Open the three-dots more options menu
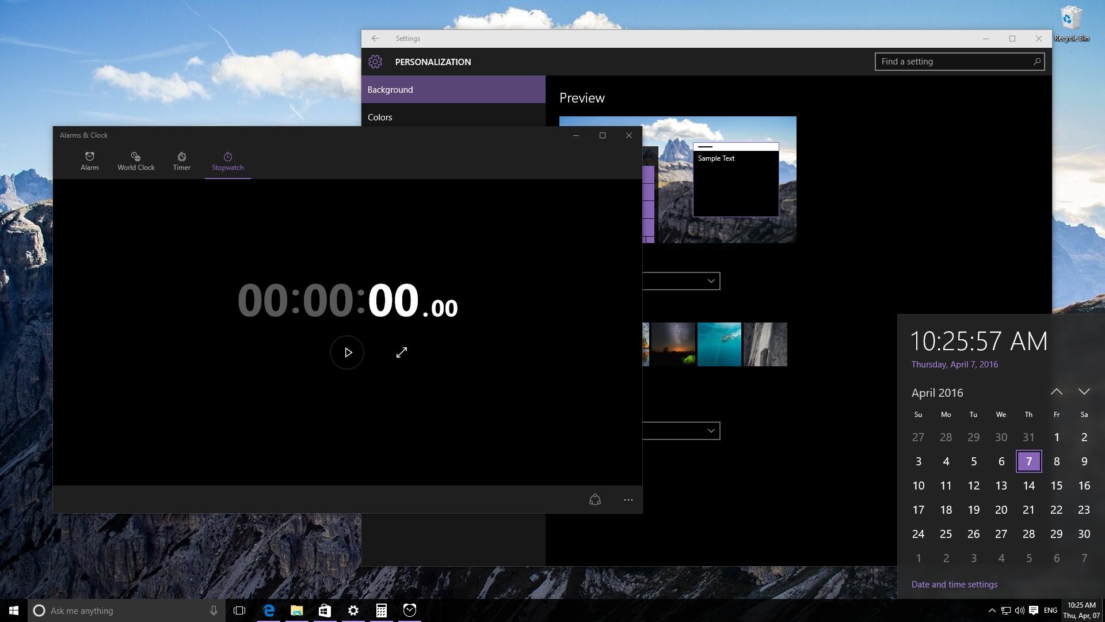The image size is (1105, 622). coord(628,500)
